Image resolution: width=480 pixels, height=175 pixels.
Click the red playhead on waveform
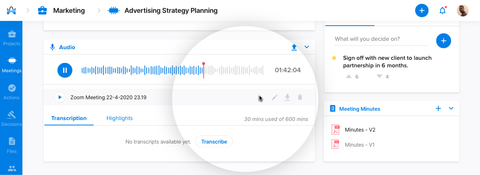point(204,70)
